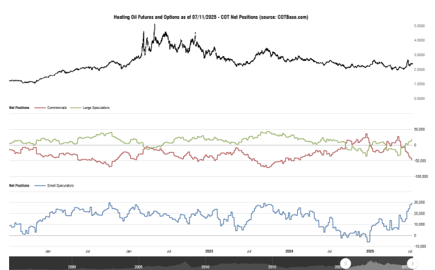Click the 4.0000 price axis label
Image resolution: width=435 pixels, height=270 pixels.
pyautogui.click(x=419, y=40)
